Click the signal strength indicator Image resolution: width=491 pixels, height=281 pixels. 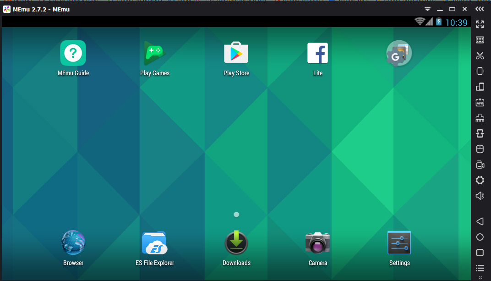(x=429, y=21)
